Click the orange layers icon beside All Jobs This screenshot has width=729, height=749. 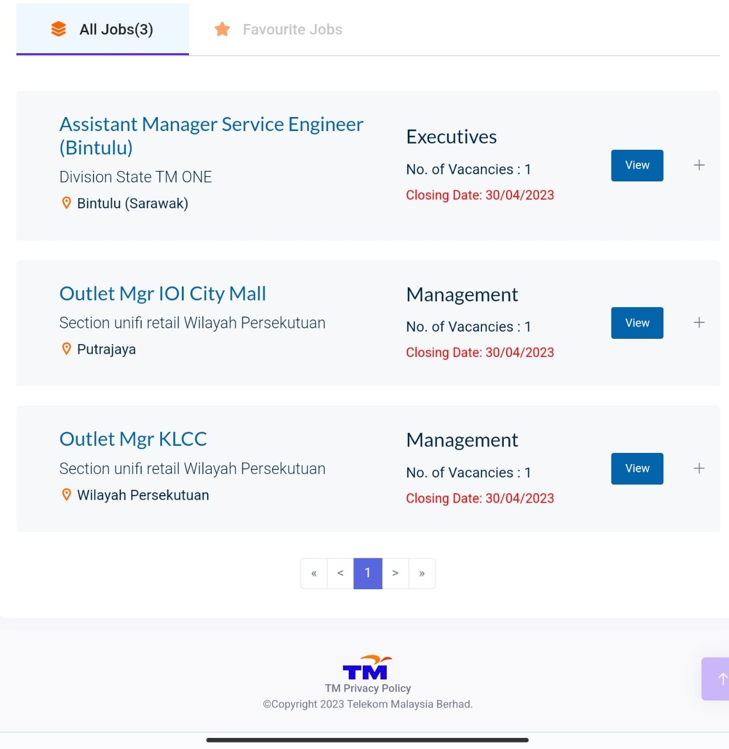click(59, 29)
